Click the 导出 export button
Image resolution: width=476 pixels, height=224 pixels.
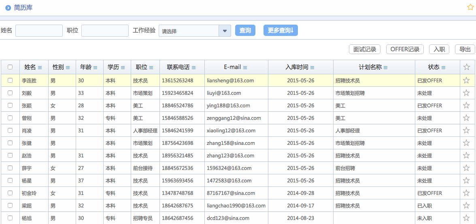pyautogui.click(x=465, y=49)
